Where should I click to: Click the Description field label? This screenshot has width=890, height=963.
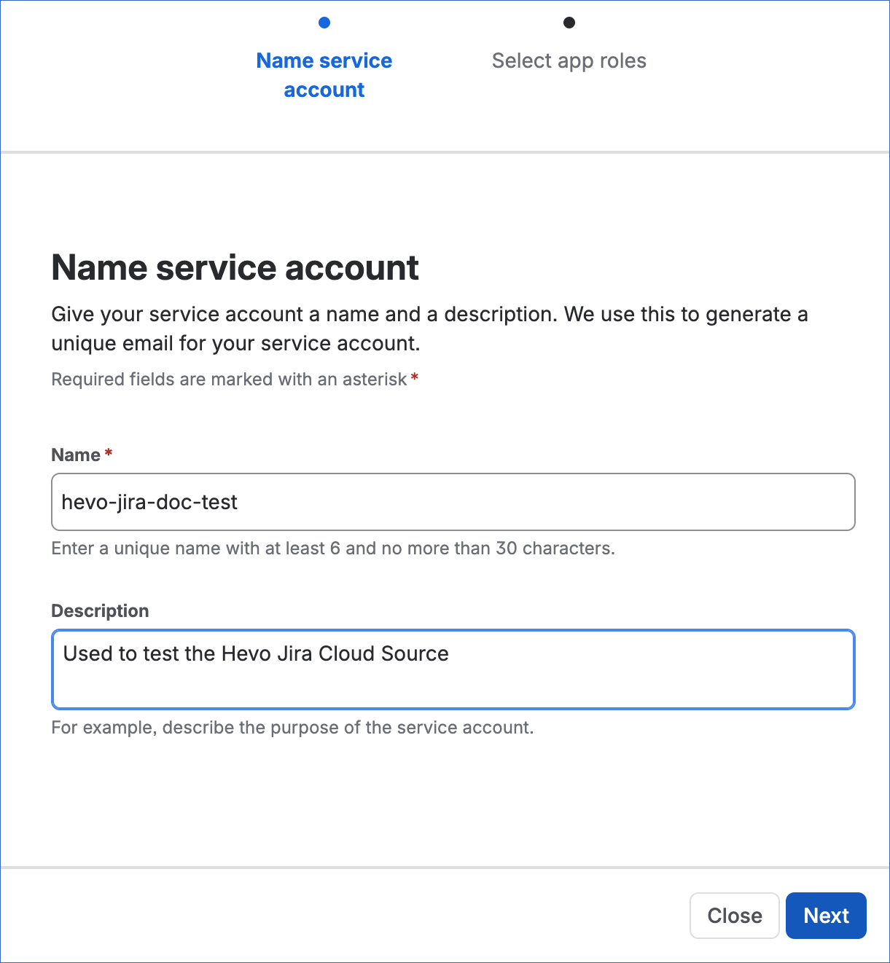pos(100,610)
